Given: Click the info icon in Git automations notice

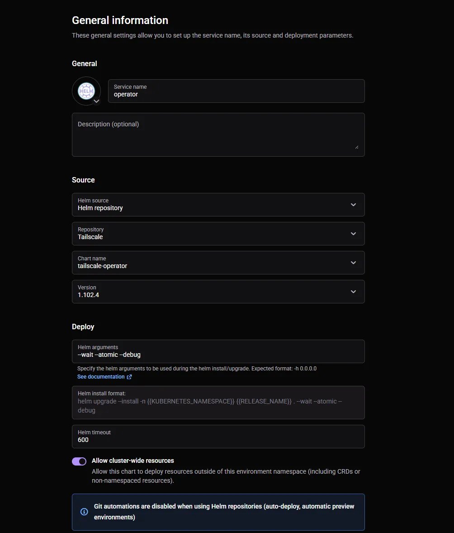Looking at the screenshot, I should pos(84,512).
